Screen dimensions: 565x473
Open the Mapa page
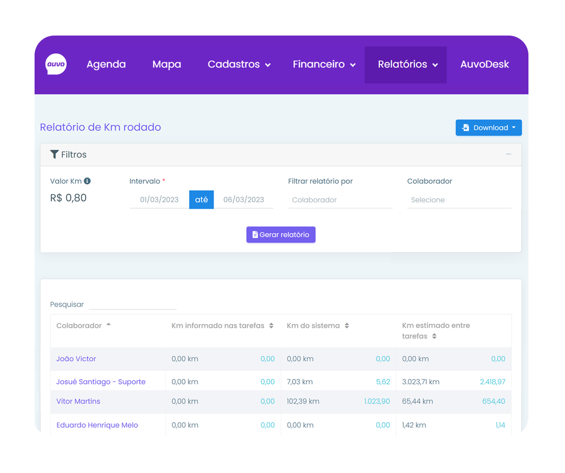click(x=166, y=65)
